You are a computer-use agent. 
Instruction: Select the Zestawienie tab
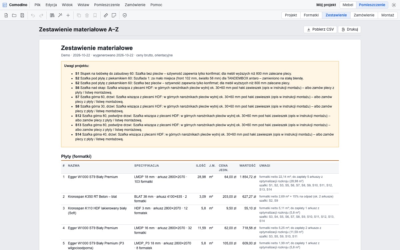[x=336, y=15]
